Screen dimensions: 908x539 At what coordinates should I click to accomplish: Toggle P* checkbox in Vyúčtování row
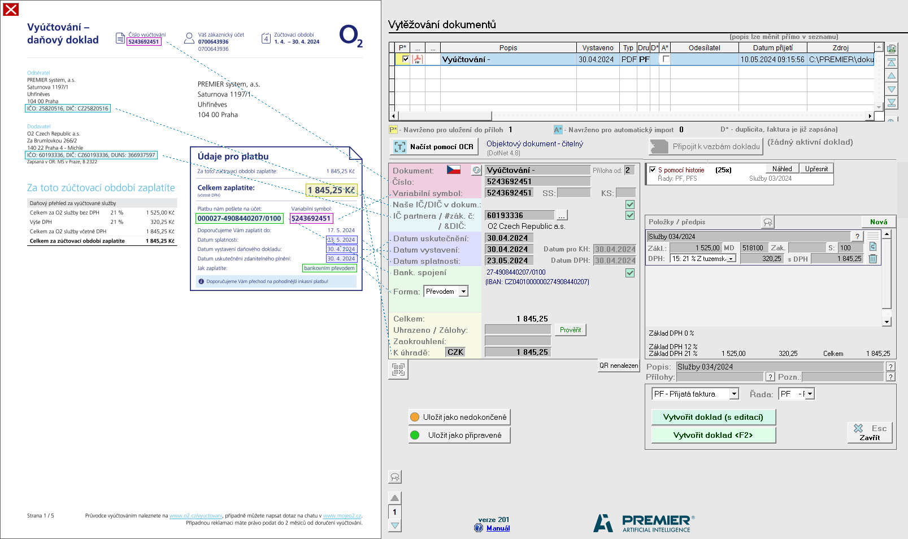click(406, 59)
